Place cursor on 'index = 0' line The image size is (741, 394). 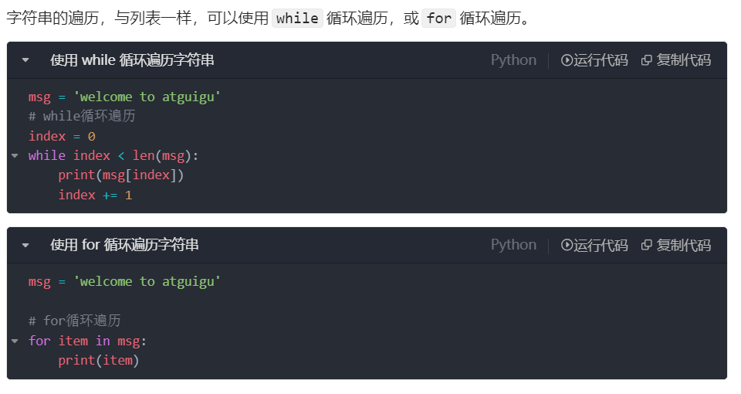coord(62,136)
